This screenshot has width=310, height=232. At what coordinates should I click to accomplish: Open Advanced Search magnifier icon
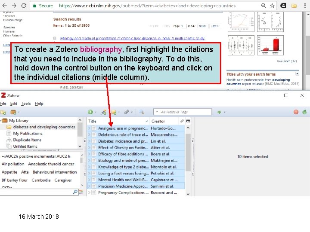point(141,112)
